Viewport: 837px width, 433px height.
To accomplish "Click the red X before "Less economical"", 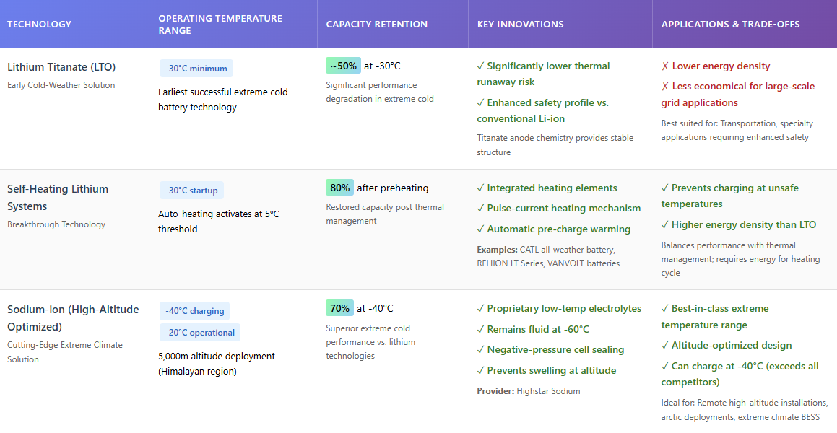I will point(665,87).
